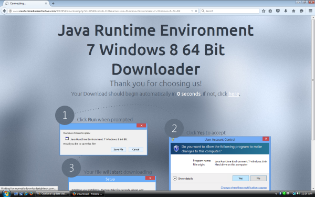Click 'Yes' in User Account Control image
315x197 pixels.
tap(240, 178)
